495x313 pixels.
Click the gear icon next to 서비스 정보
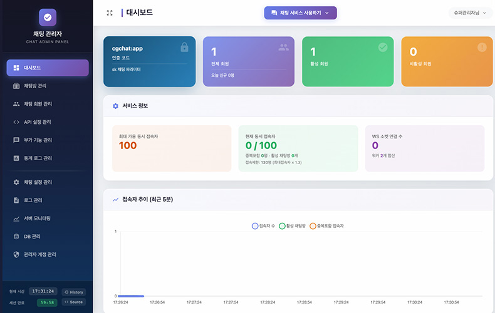click(115, 106)
